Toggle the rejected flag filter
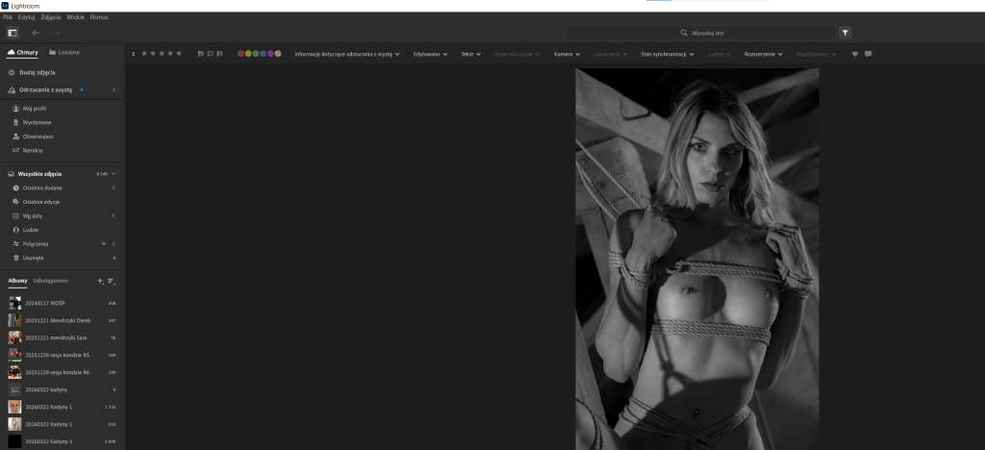This screenshot has width=985, height=450. (x=219, y=54)
